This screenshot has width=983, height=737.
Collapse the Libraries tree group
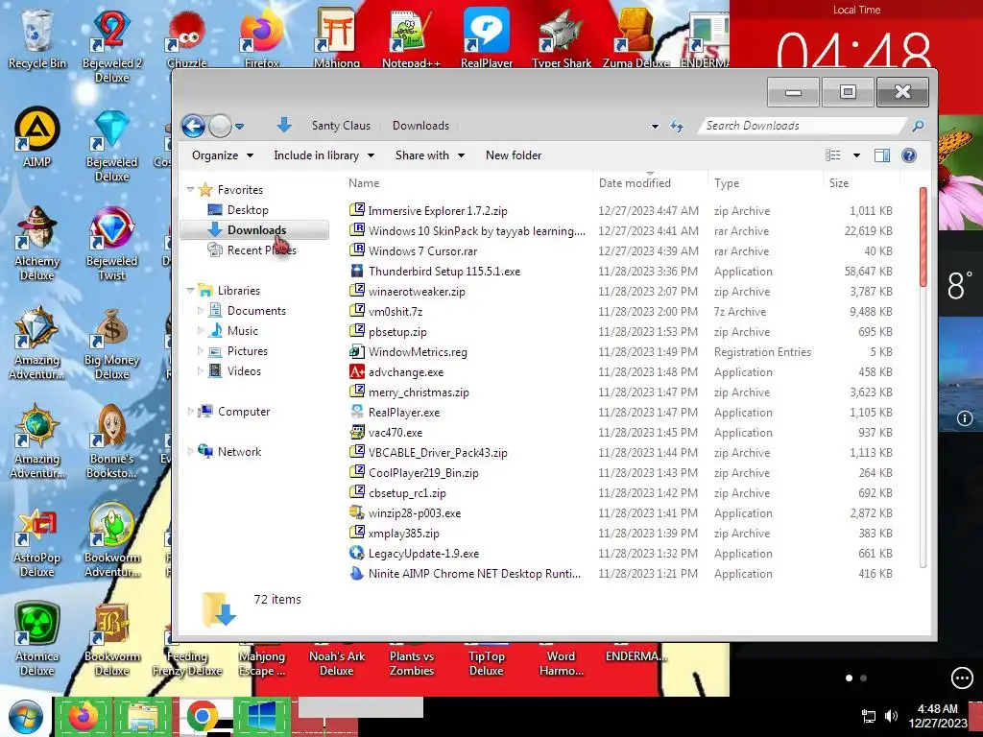point(191,290)
